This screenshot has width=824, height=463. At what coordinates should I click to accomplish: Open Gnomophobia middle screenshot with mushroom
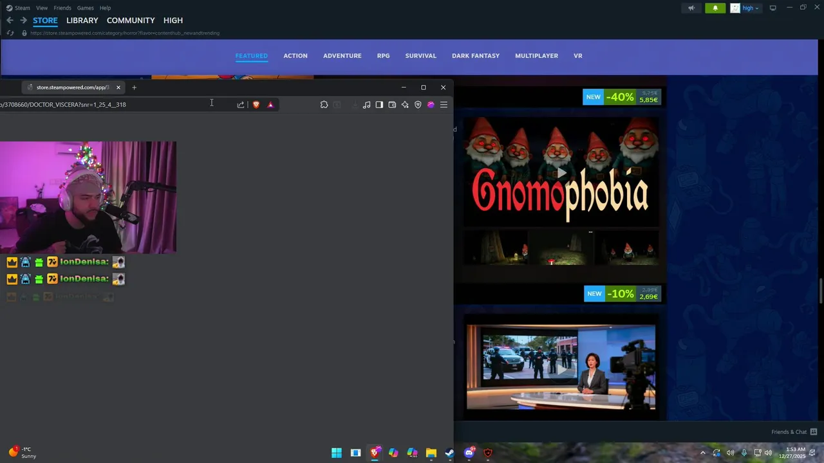click(x=561, y=248)
